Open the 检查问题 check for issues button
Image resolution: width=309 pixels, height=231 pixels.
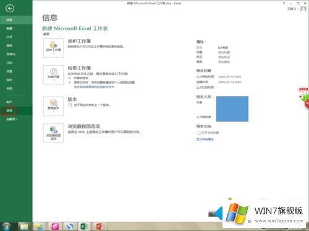pyautogui.click(x=54, y=75)
